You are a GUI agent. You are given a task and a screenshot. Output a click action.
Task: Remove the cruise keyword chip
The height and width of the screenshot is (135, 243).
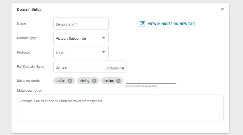[118, 81]
